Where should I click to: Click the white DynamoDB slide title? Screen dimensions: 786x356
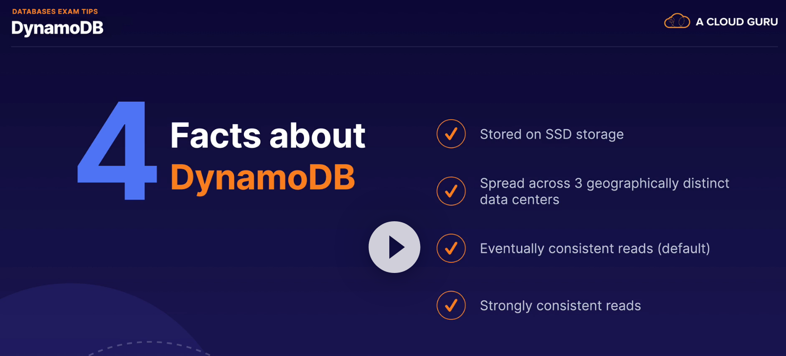[57, 28]
